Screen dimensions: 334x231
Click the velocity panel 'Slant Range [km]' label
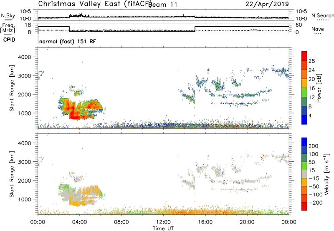point(12,174)
